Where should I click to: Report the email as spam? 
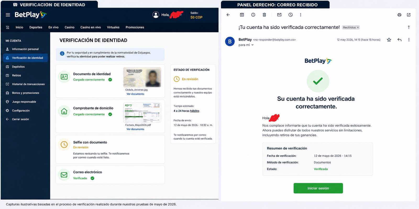pos(253,15)
